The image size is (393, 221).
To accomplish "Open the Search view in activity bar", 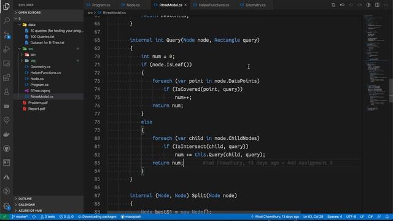I will click(x=7, y=20).
